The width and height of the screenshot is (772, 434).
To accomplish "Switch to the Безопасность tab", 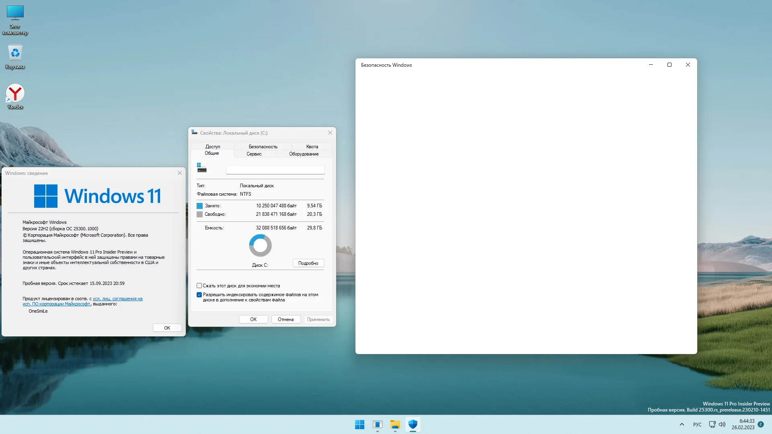I will [263, 147].
